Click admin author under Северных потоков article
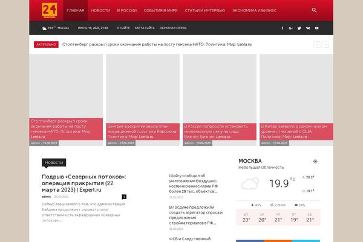Image resolution: width=363 pixels, height=242 pixels. (x=46, y=197)
